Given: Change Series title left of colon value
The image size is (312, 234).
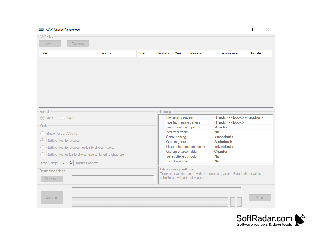Looking at the screenshot, I should coord(243,156).
